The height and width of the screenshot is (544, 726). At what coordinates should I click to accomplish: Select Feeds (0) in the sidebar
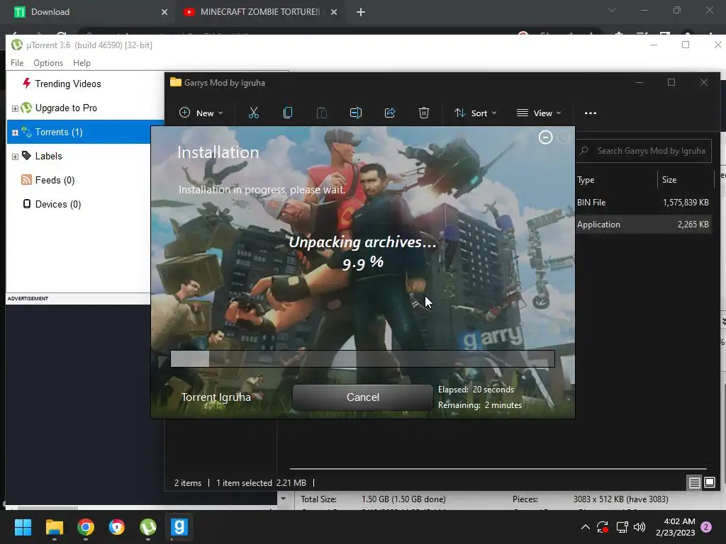click(x=55, y=181)
